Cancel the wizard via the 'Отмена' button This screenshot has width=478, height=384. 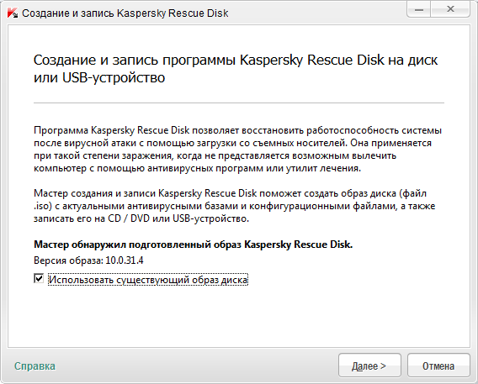438,366
